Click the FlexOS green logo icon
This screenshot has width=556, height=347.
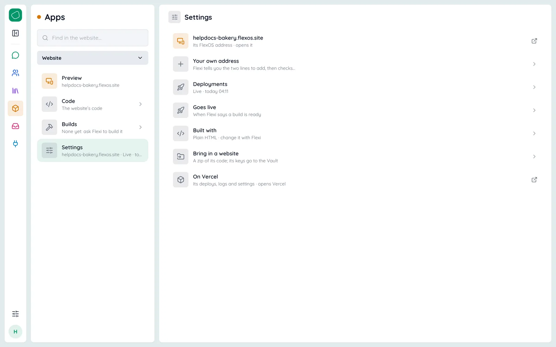(15, 15)
